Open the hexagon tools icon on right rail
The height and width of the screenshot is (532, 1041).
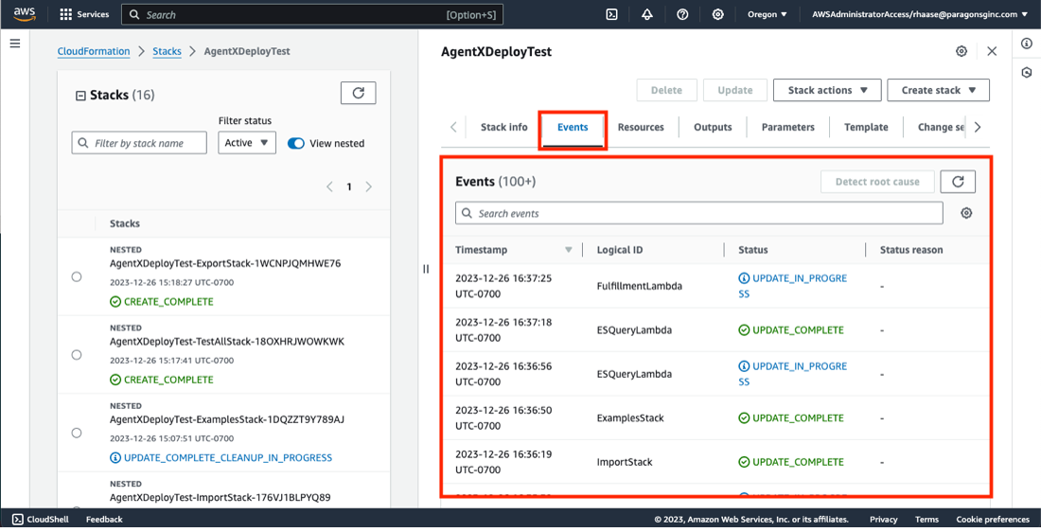(x=1027, y=72)
